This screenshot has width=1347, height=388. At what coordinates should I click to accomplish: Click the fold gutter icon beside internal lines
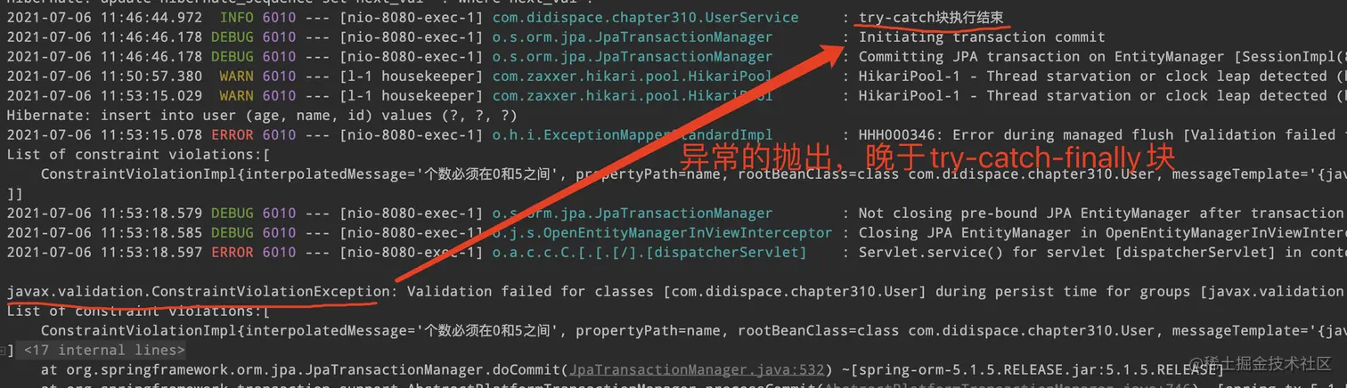tap(4, 351)
